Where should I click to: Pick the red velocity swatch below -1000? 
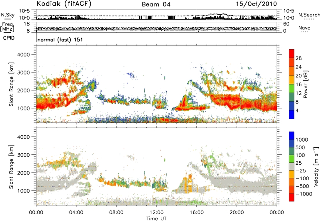(x=292, y=197)
